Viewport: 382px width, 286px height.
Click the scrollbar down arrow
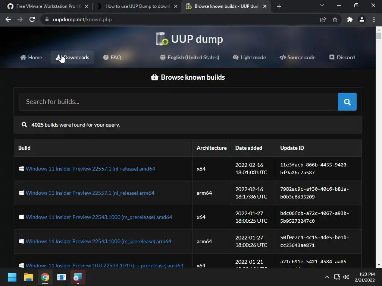click(378, 265)
